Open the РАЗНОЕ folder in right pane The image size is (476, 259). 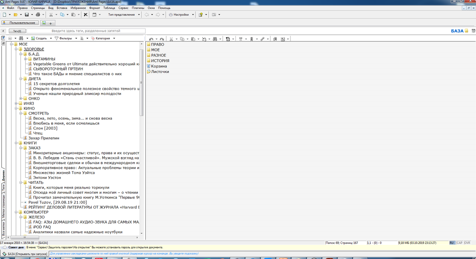[157, 55]
